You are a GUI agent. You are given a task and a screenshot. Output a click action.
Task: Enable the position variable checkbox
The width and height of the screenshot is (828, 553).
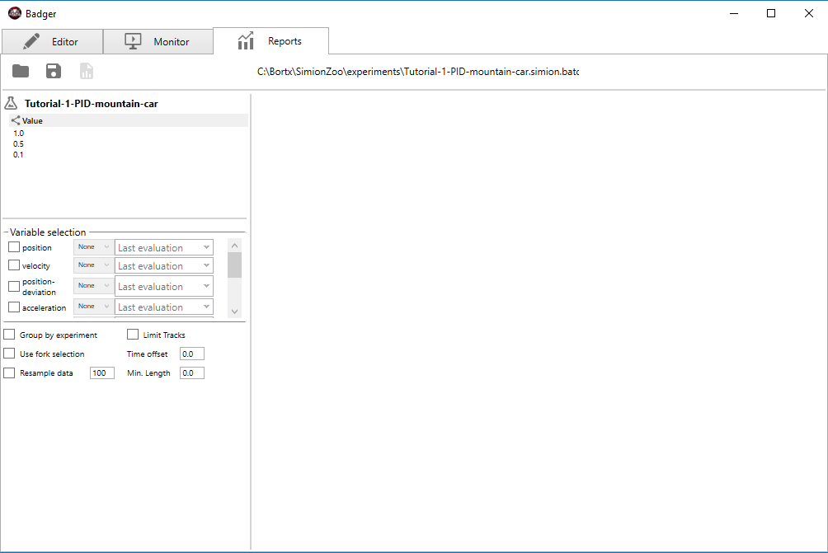point(14,247)
